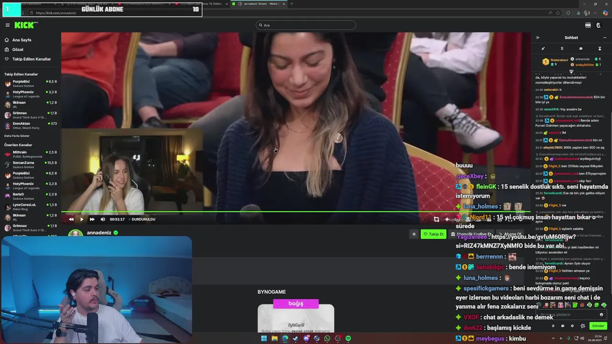
Task: Click annadeniz channel avatar
Action: coord(76,233)
